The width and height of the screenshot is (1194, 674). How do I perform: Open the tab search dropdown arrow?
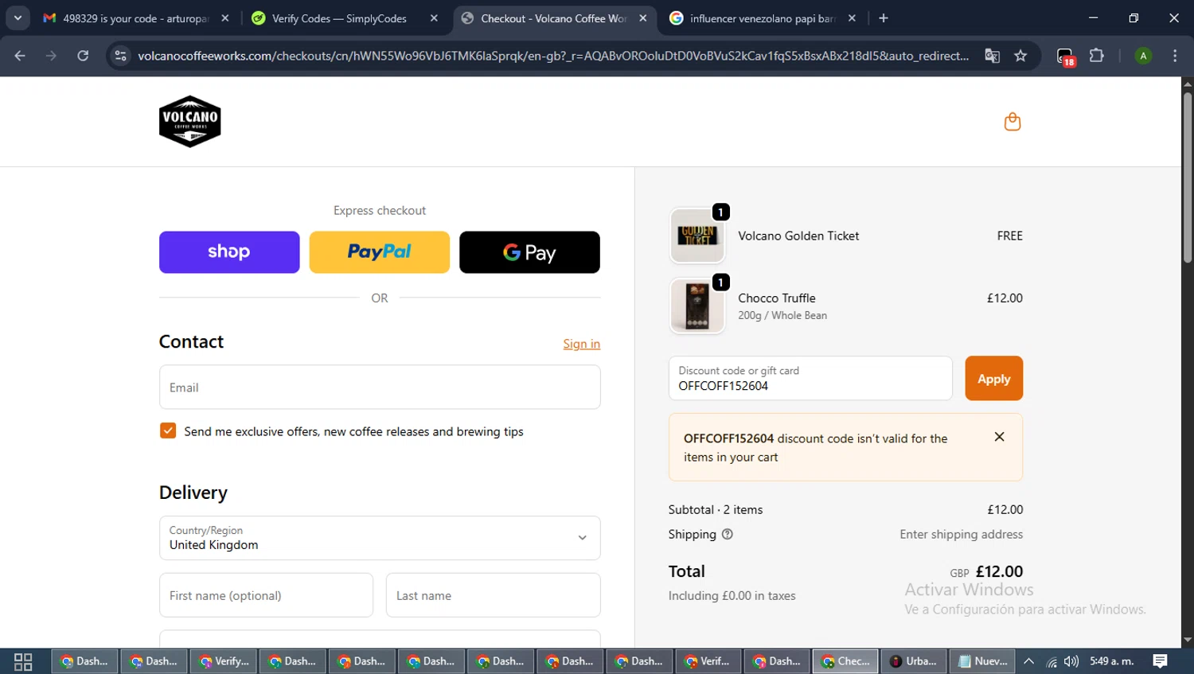click(18, 18)
